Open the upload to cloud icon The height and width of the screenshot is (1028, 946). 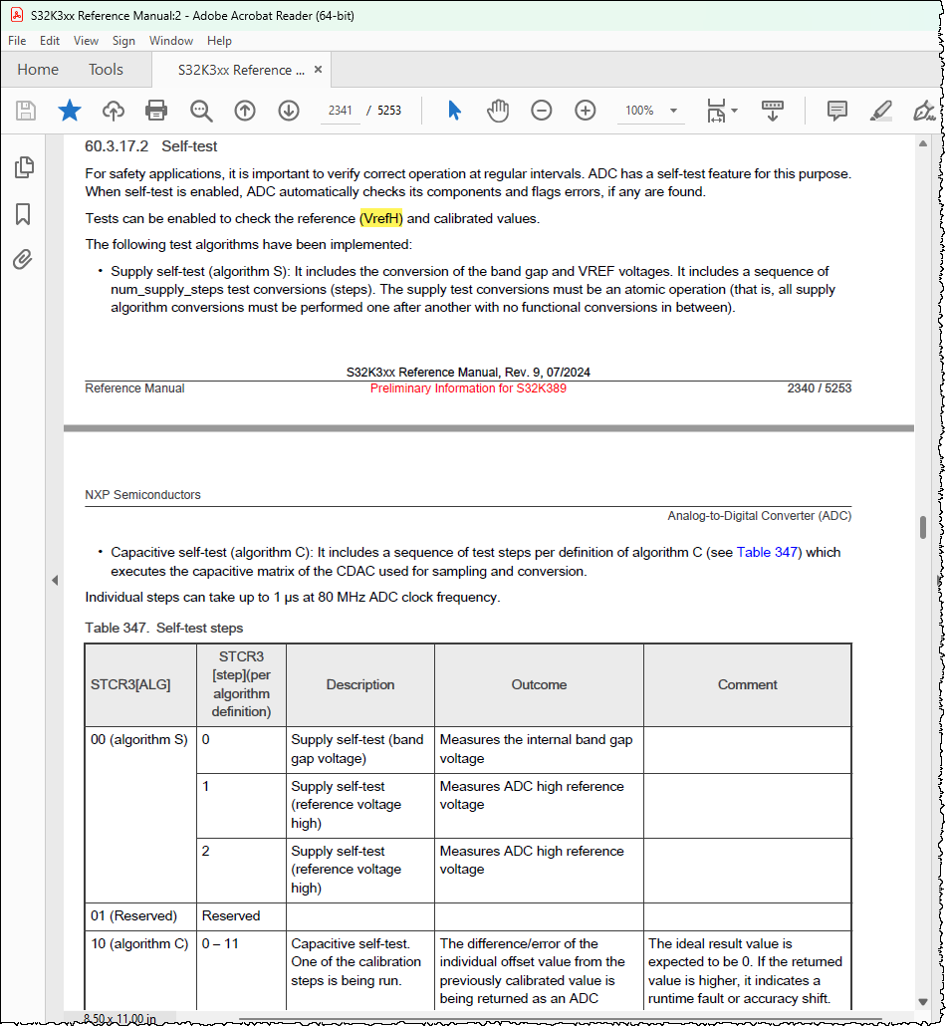click(114, 111)
